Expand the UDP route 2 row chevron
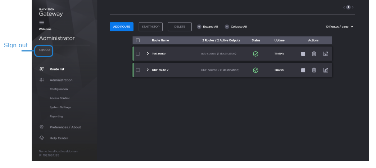This screenshot has width=376, height=168. coord(148,70)
